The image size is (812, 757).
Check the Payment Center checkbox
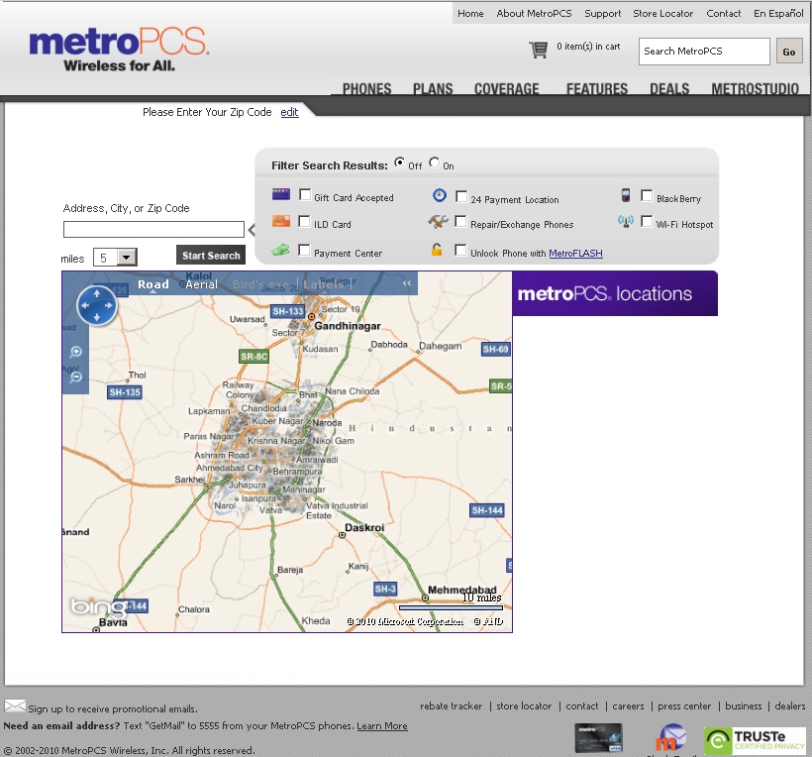pos(305,251)
